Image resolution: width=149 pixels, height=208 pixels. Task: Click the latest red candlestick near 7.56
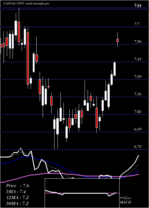tap(117, 40)
